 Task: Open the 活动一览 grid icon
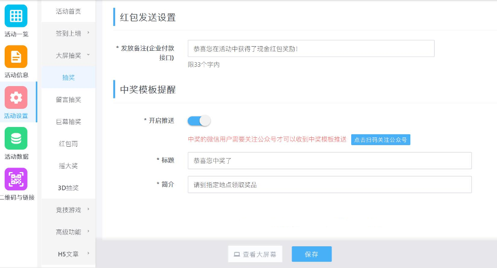pos(16,16)
